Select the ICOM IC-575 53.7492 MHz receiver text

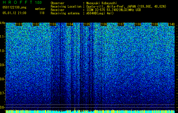click(113, 10)
